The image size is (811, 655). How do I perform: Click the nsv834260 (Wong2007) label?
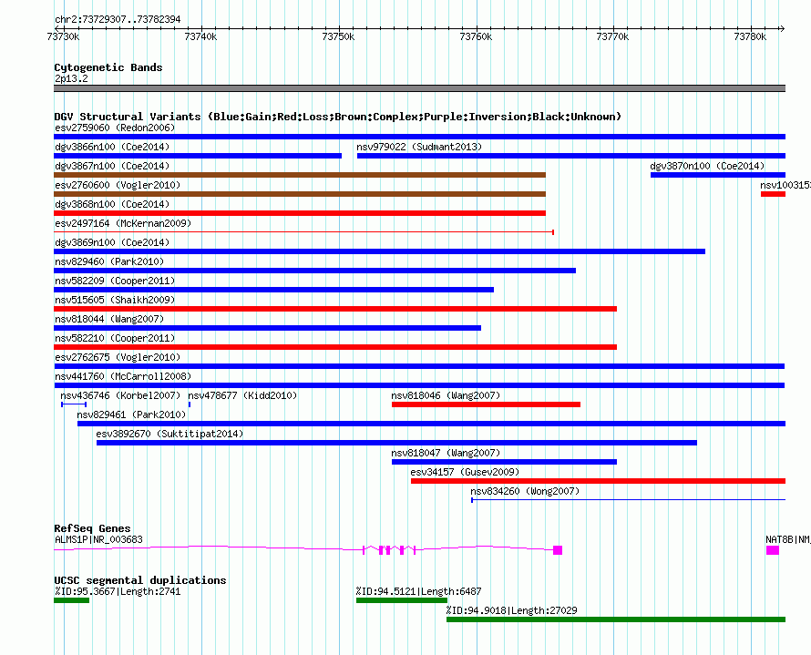coord(525,491)
